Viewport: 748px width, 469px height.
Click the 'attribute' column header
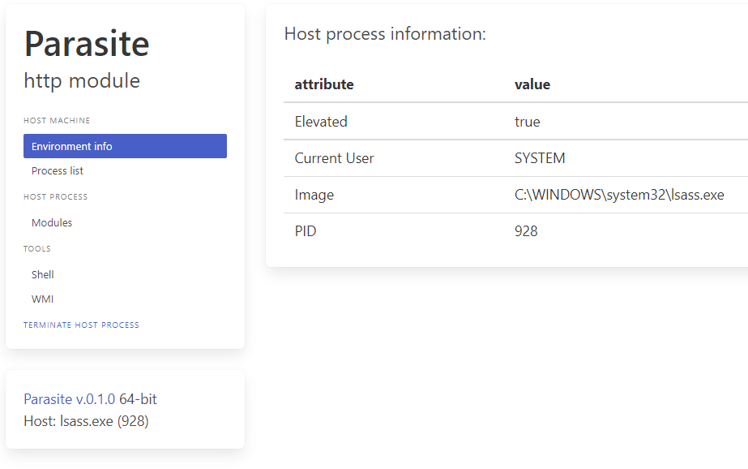pyautogui.click(x=324, y=84)
